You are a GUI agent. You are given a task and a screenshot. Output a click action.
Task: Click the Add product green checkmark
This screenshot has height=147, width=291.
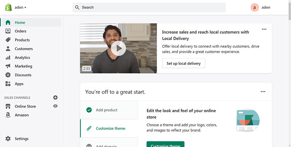point(89,110)
